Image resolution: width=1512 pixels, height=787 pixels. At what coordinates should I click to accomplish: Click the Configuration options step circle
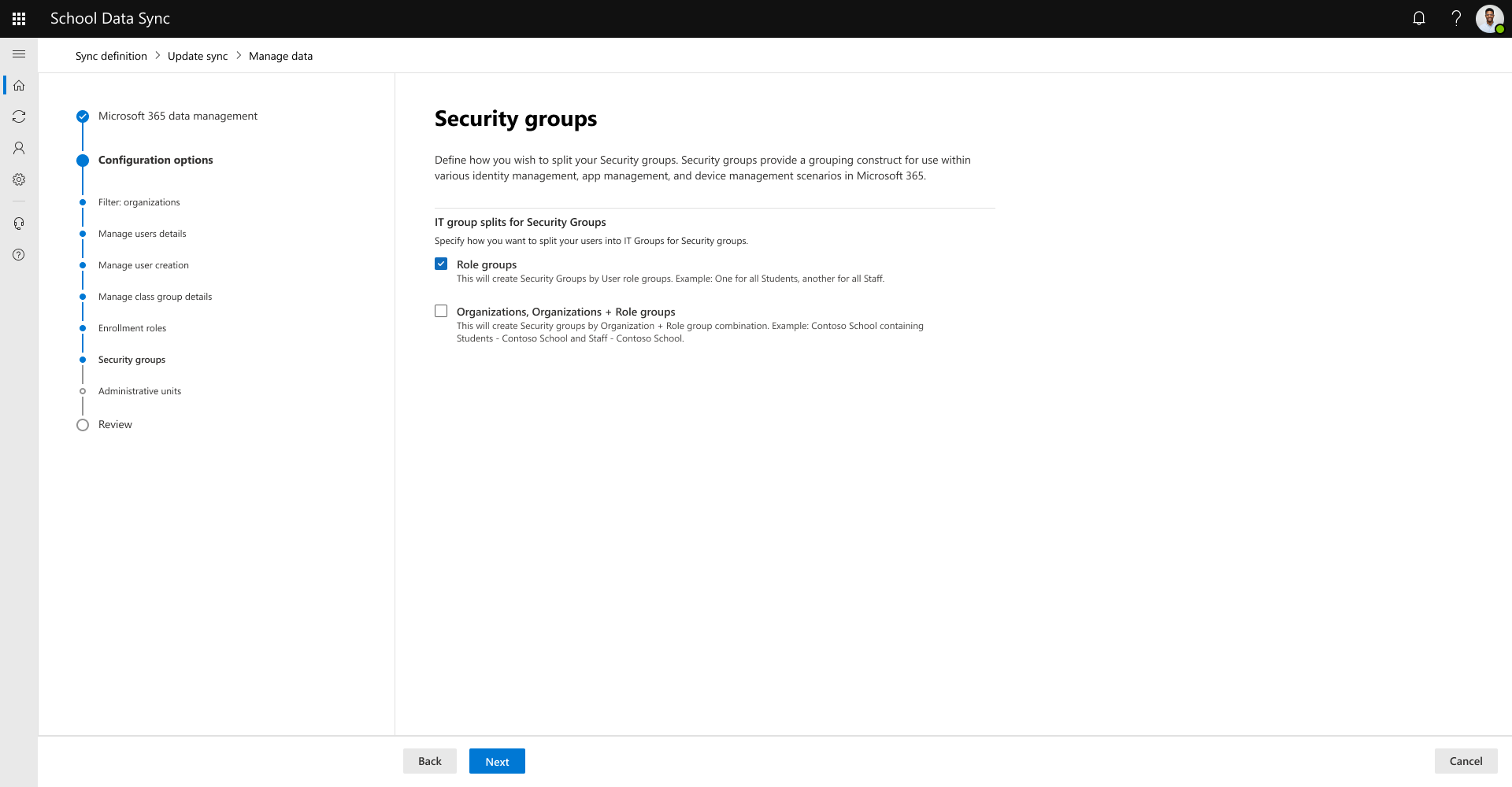83,161
